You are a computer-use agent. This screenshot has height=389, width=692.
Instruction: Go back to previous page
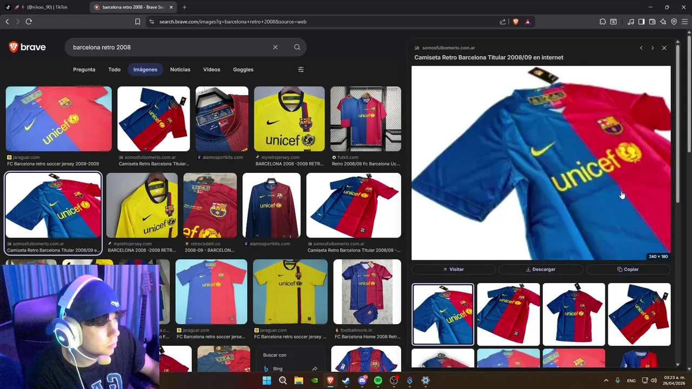coord(7,22)
